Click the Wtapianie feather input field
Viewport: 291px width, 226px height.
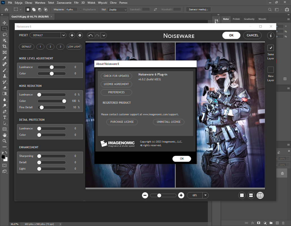[71, 9]
